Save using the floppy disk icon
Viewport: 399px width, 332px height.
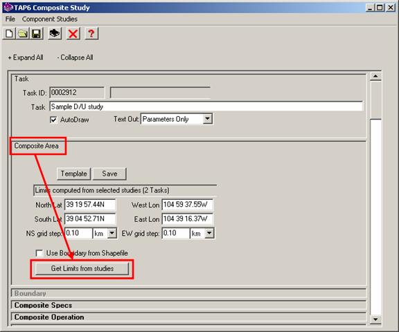point(37,33)
